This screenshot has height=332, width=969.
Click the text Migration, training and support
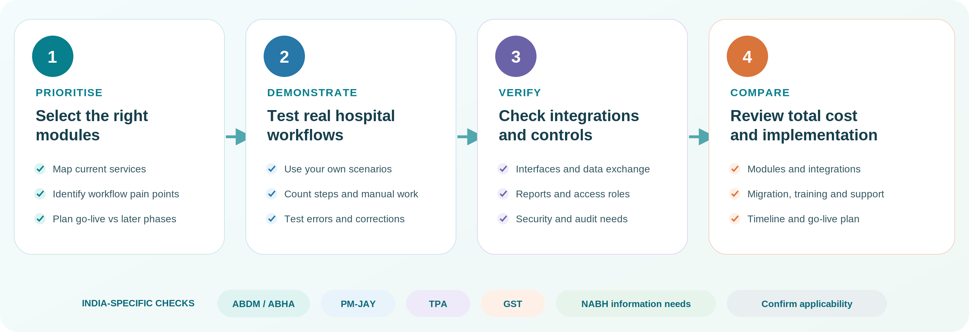tap(815, 194)
